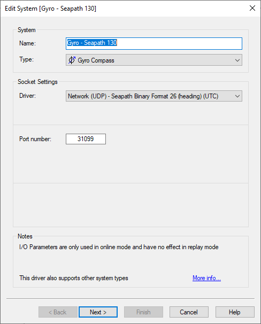
Task: Click the greyed-out Finish button
Action: coord(143,312)
